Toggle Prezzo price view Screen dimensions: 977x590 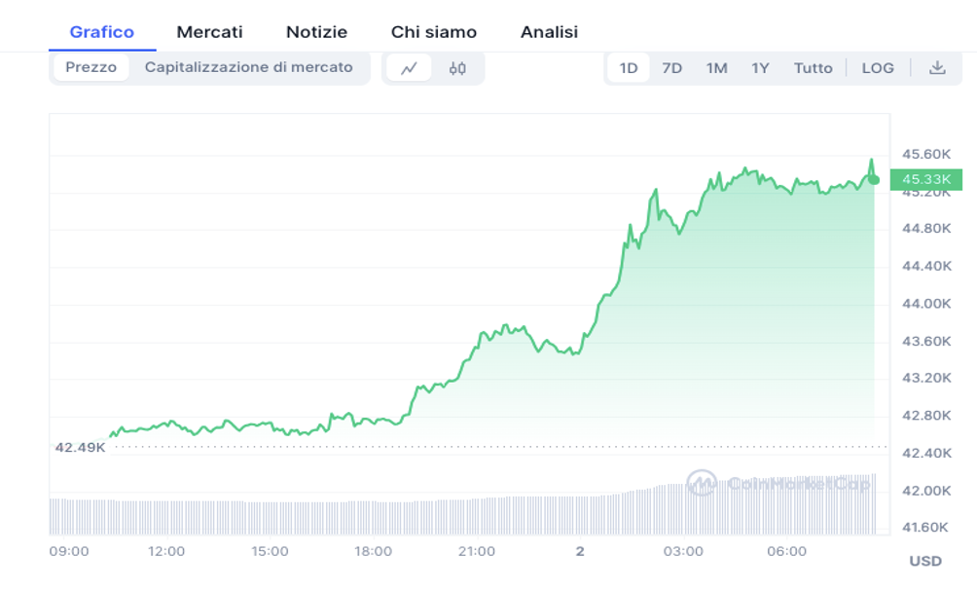(x=91, y=68)
